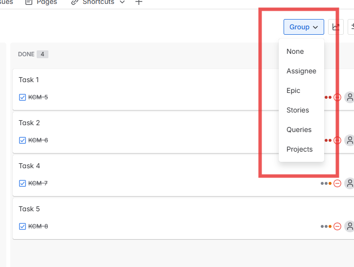This screenshot has height=267, width=354.
Task: Open the Task 4 card
Action: click(x=183, y=176)
